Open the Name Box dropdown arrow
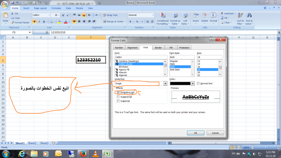The image size is (281, 158). (30, 32)
